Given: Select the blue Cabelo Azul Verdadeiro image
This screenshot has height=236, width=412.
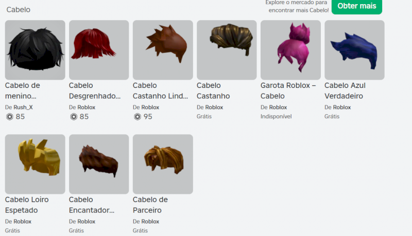Looking at the screenshot, I should pyautogui.click(x=354, y=50).
